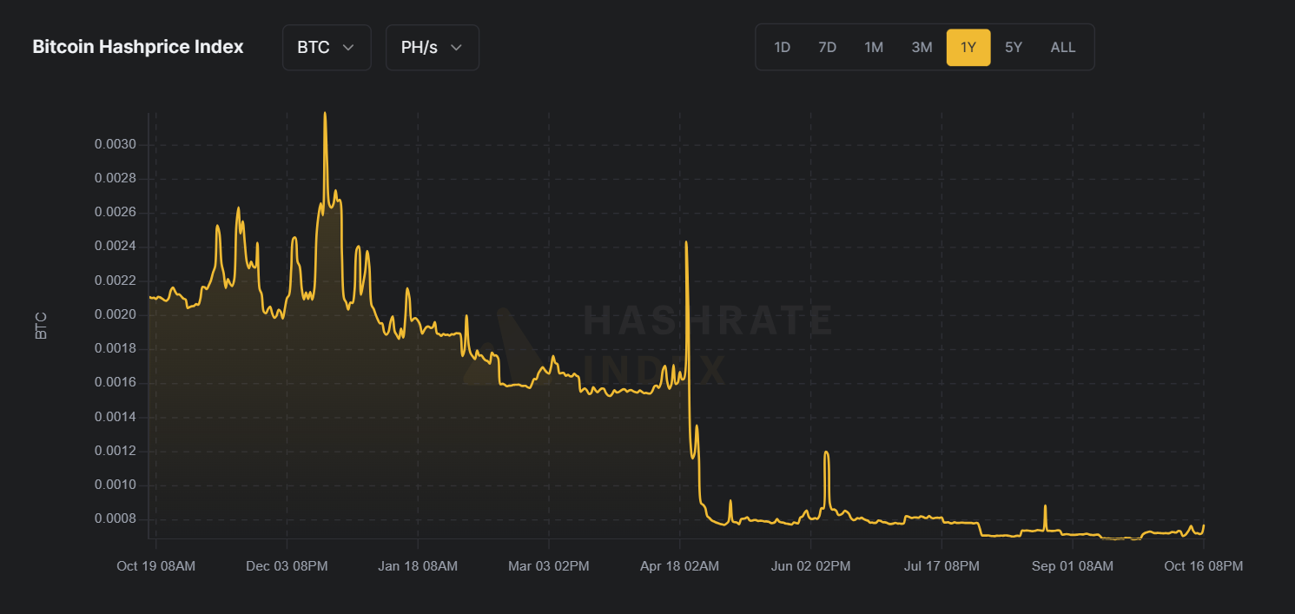Click the 0.0030 y-axis label

(116, 144)
